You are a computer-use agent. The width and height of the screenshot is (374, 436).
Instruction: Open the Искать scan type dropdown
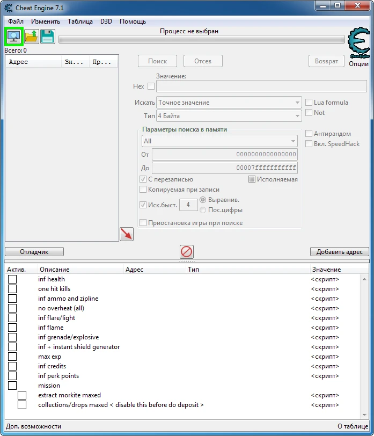click(229, 103)
